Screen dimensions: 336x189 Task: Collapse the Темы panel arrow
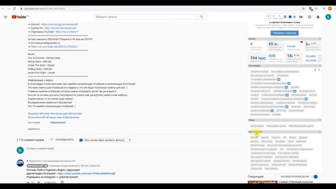pos(320,120)
